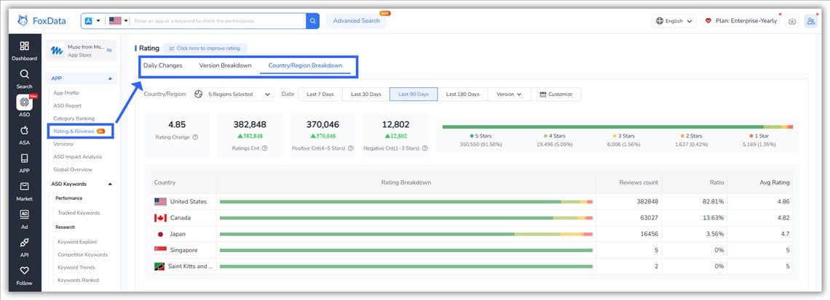
Task: Click the United States flag in table
Action: 160,202
